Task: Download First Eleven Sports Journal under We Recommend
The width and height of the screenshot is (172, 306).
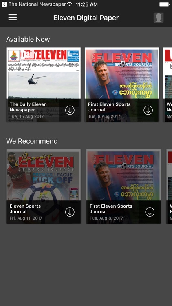Action: (150, 212)
